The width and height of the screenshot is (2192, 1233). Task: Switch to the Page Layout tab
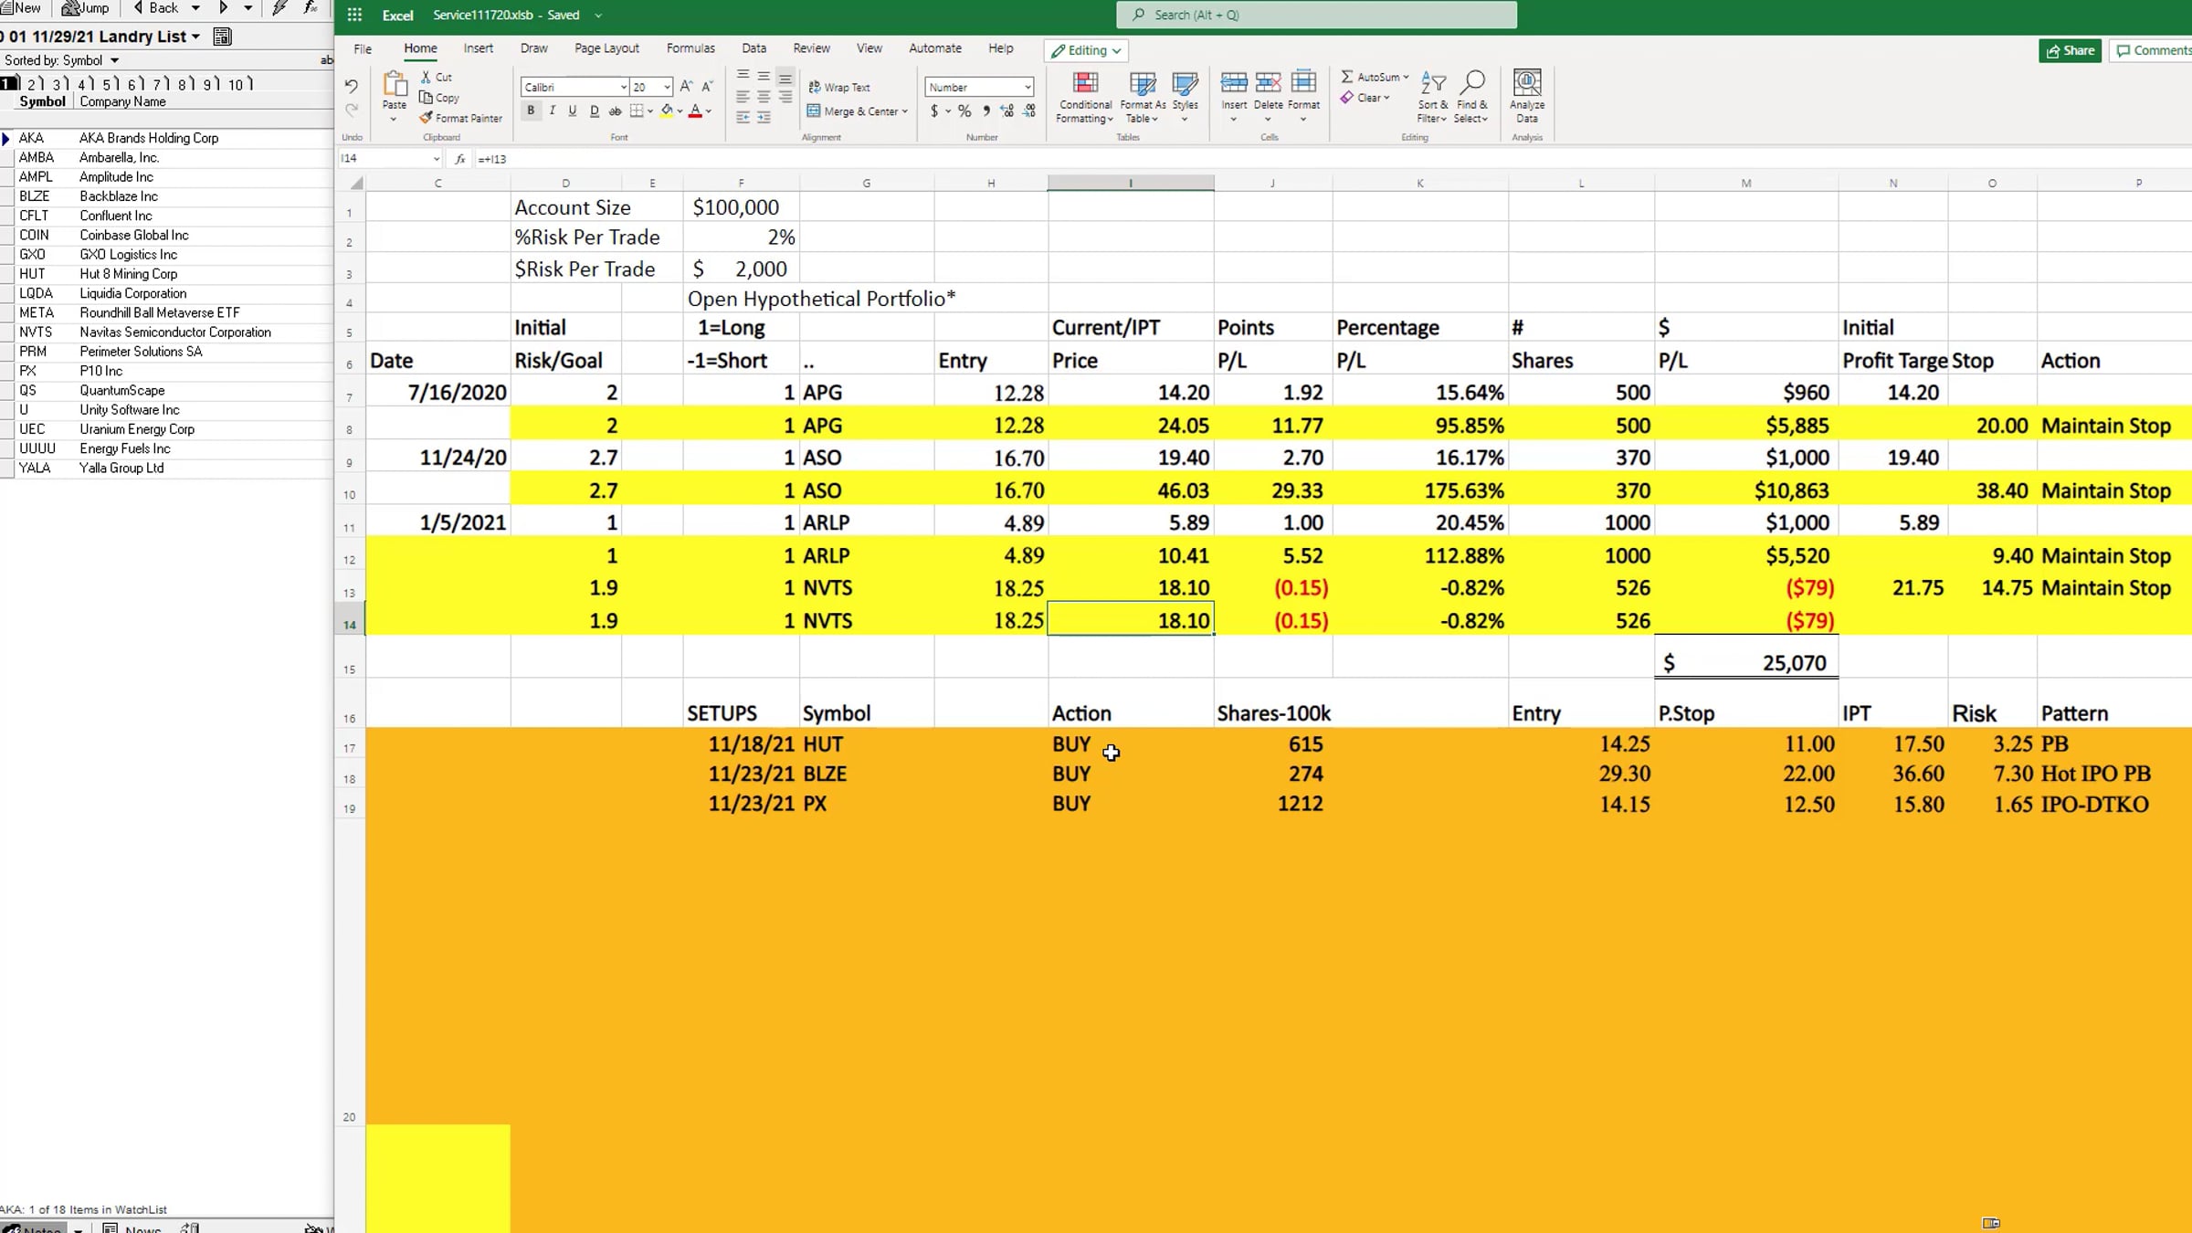tap(606, 48)
